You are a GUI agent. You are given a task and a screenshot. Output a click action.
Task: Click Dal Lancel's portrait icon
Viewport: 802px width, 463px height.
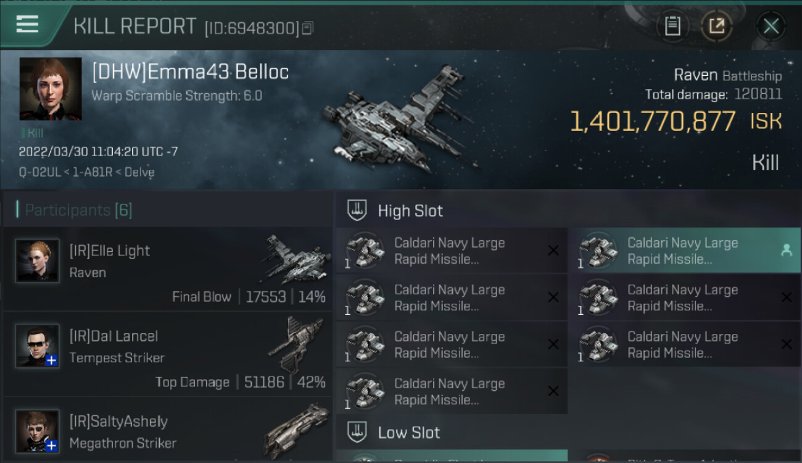(x=38, y=346)
